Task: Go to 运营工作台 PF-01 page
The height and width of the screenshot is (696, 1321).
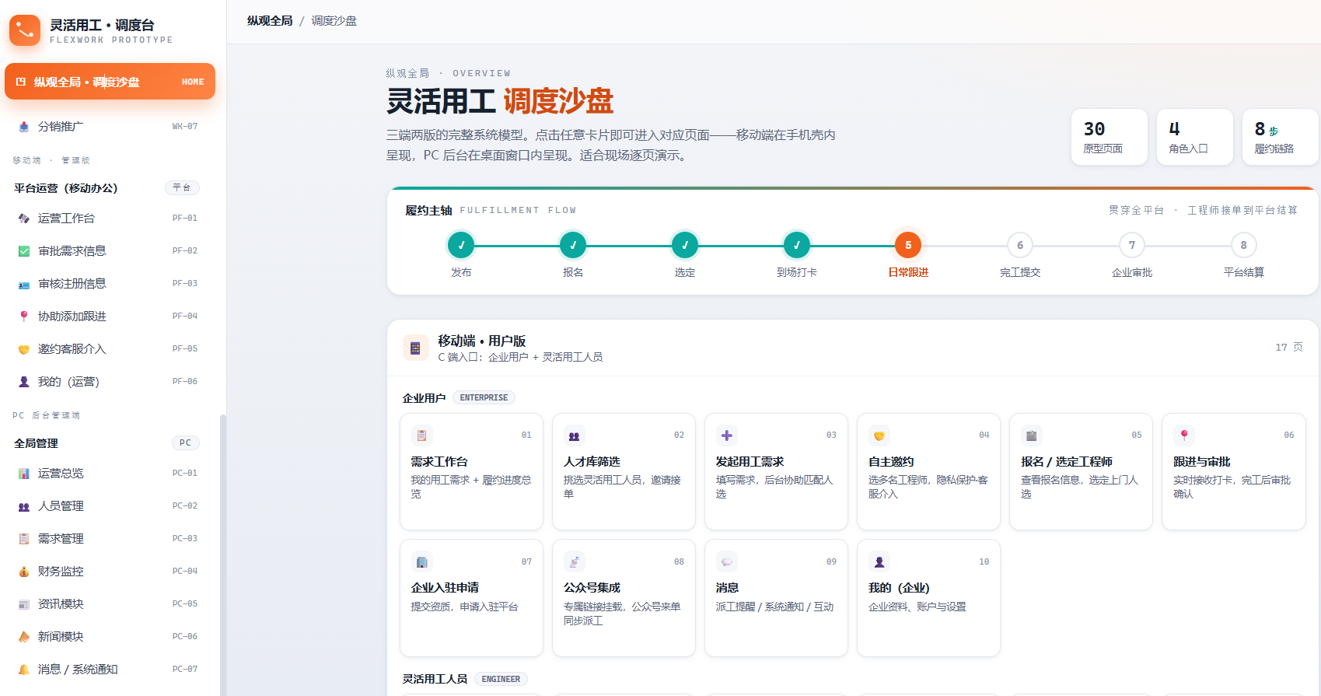Action: click(110, 219)
